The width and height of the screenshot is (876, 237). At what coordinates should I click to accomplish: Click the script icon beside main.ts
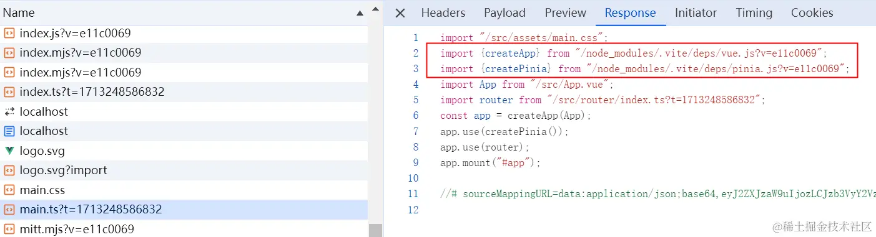(9, 210)
